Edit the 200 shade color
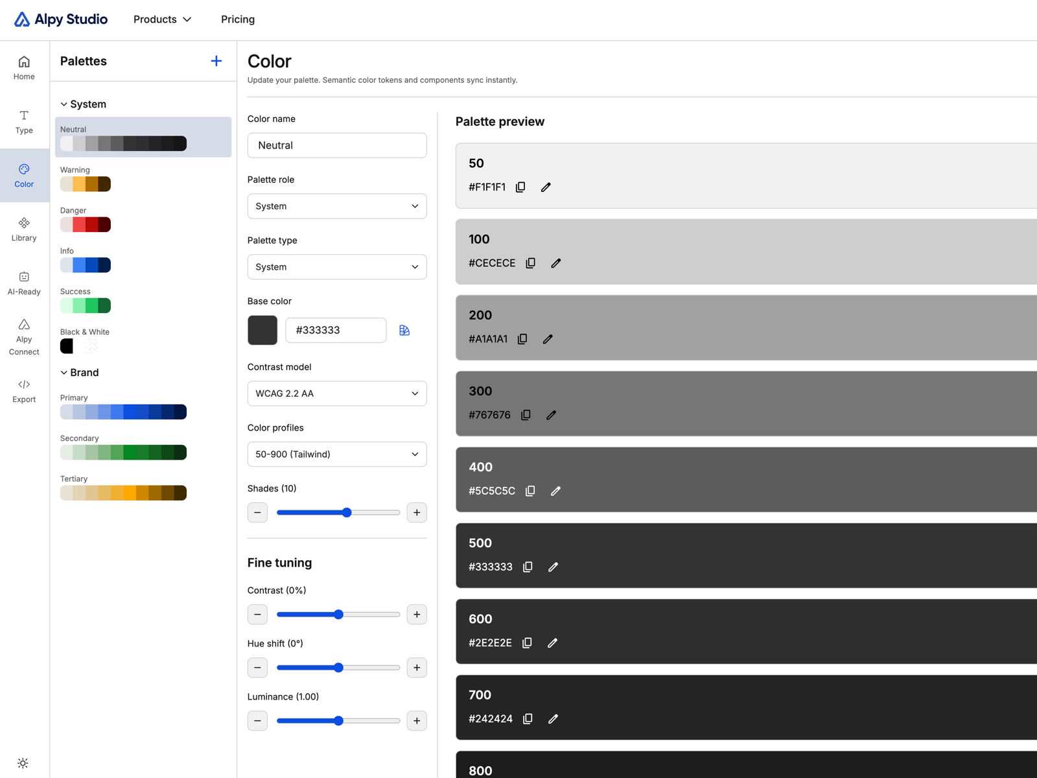This screenshot has height=778, width=1037. pyautogui.click(x=548, y=338)
